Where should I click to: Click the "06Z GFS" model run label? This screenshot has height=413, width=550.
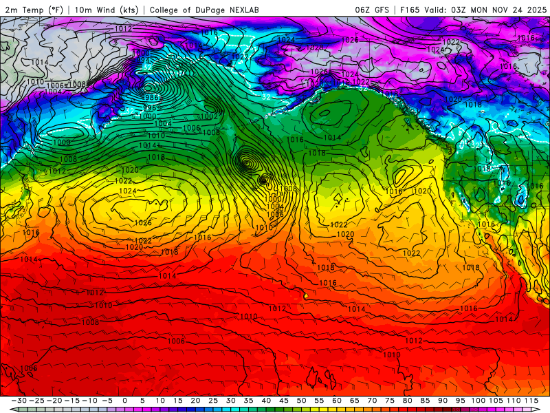coord(372,10)
